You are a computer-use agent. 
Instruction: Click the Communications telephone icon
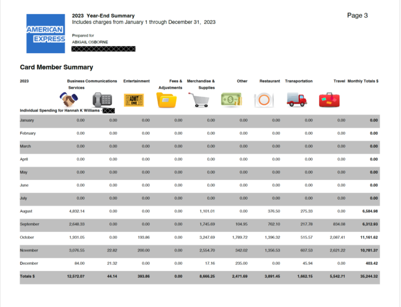(101, 99)
